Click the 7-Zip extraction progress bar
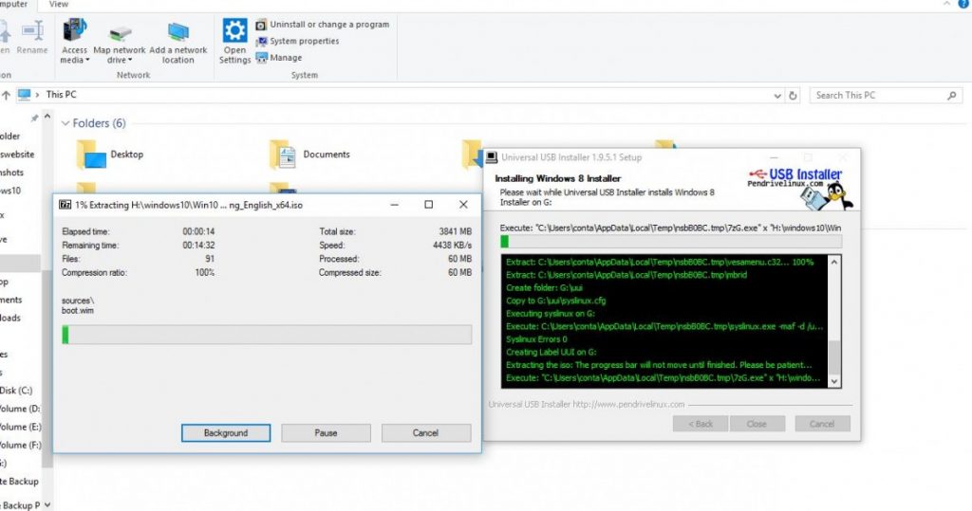The width and height of the screenshot is (972, 511). pyautogui.click(x=266, y=334)
